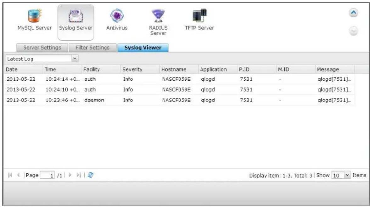370x207 pixels.
Task: Open the TFTP Server icon
Action: (199, 20)
